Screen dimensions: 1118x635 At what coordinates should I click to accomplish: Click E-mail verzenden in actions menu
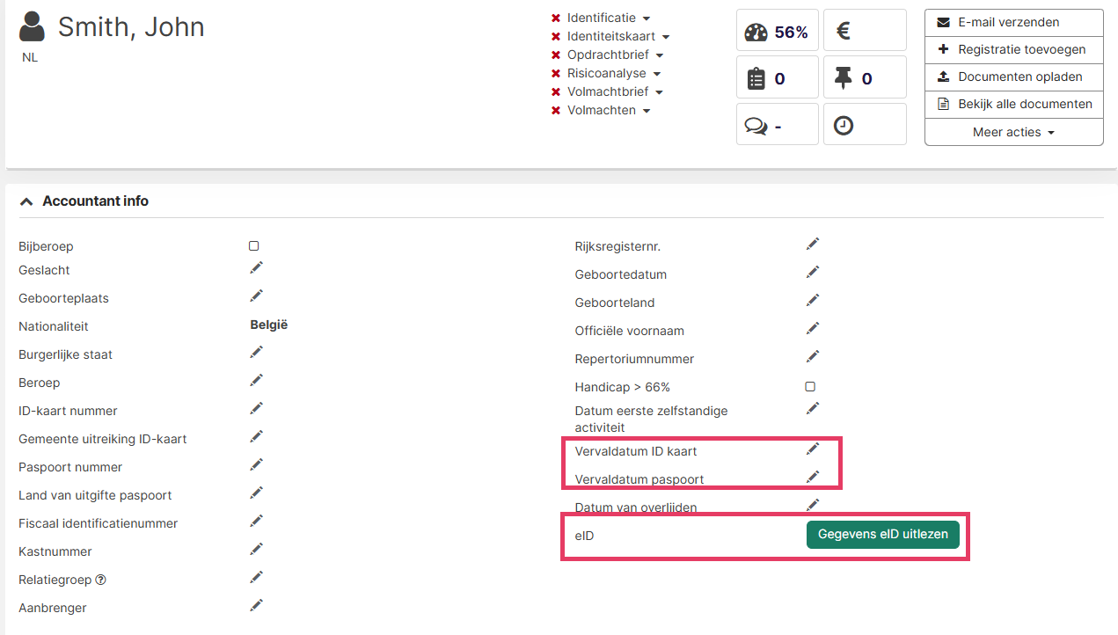[1013, 22]
